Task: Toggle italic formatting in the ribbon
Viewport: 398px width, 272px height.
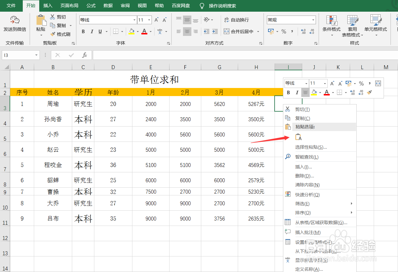Action: [x=92, y=31]
